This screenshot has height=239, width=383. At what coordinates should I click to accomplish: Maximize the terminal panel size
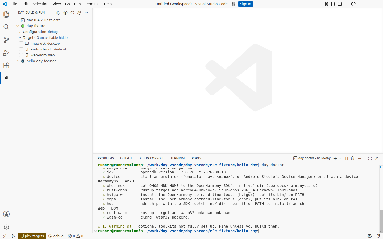coord(370,158)
